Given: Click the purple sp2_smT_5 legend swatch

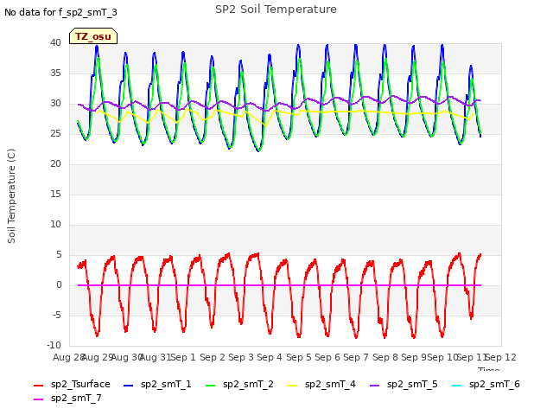Looking at the screenshot, I should [x=374, y=386].
